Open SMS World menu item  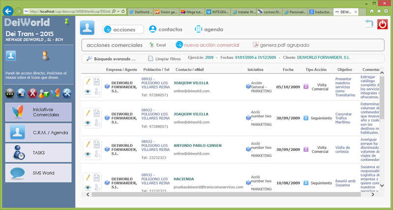tap(38, 173)
